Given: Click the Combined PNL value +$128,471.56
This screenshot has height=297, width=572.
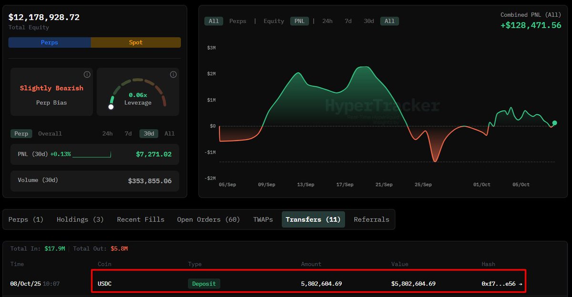Looking at the screenshot, I should [531, 25].
